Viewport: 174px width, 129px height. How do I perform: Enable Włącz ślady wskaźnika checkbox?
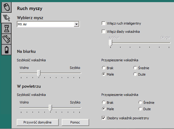pos(103,32)
